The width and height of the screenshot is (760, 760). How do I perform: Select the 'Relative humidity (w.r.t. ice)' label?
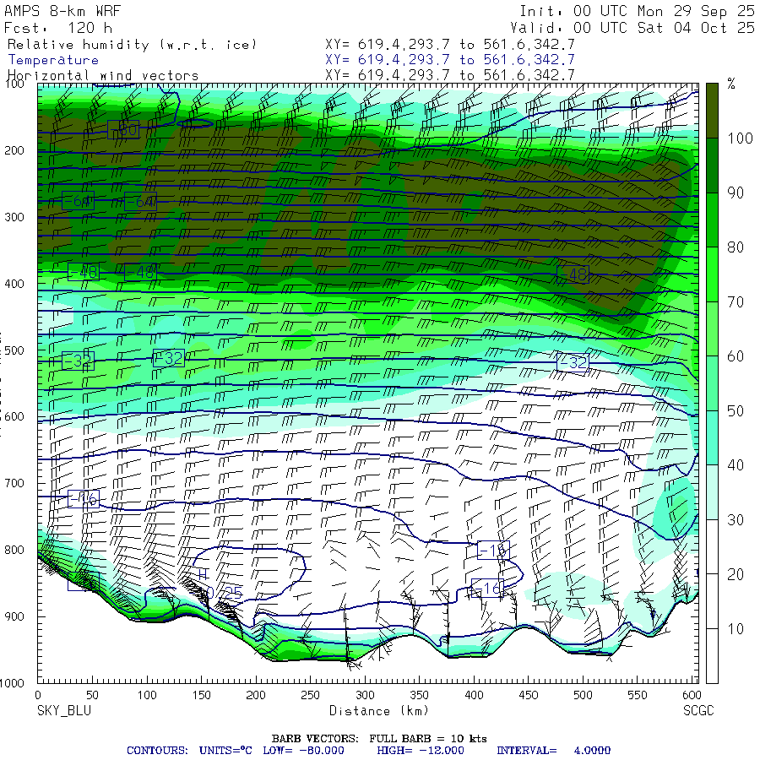pos(132,45)
